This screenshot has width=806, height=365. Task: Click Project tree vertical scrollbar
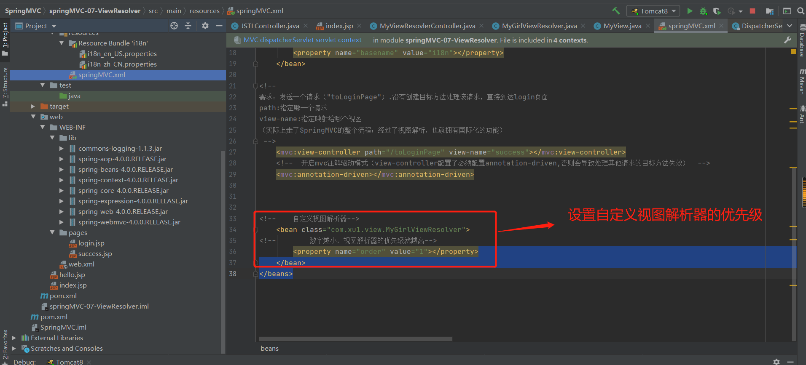click(223, 252)
